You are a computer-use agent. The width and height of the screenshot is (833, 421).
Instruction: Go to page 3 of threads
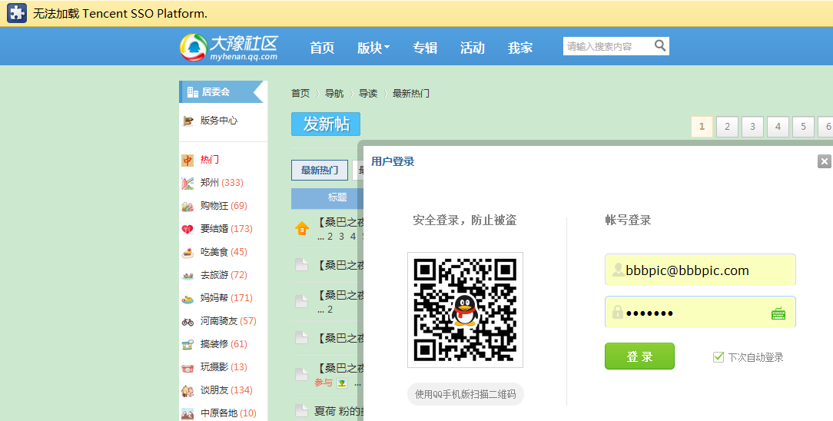click(x=753, y=126)
